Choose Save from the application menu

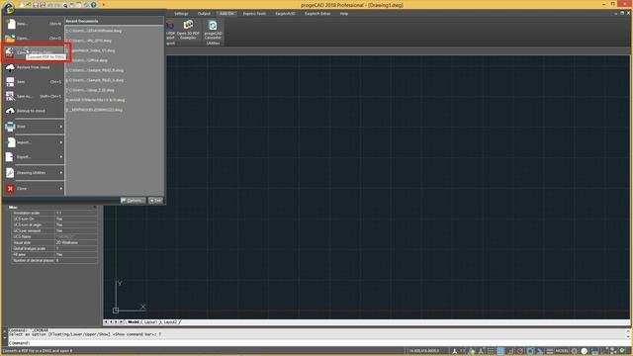pyautogui.click(x=35, y=82)
